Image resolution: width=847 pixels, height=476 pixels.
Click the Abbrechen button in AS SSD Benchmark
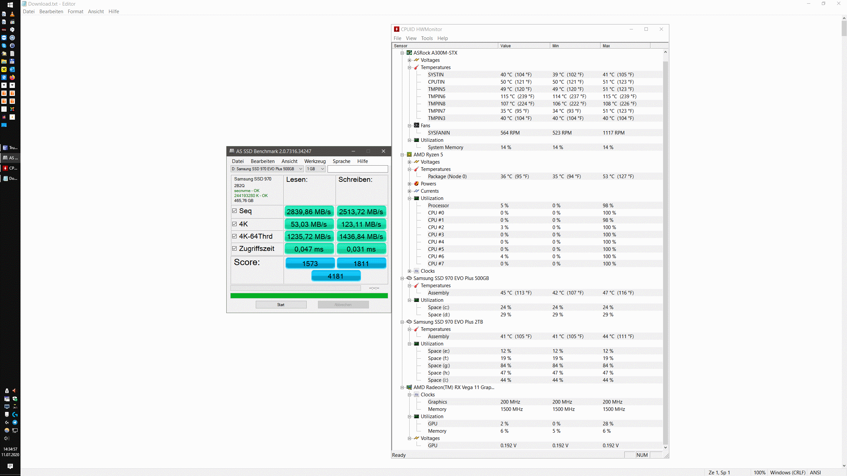(343, 305)
